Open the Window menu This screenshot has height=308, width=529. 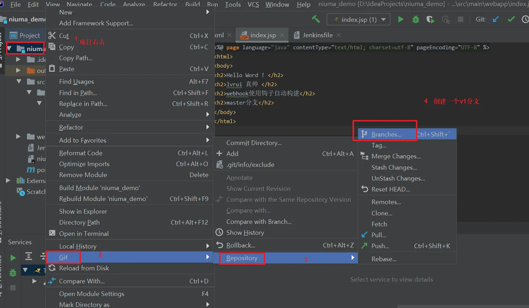[277, 5]
